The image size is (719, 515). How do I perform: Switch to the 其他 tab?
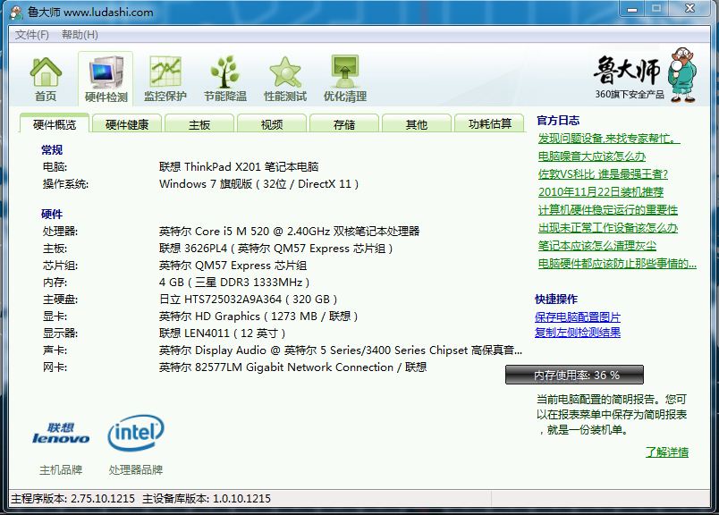[417, 123]
